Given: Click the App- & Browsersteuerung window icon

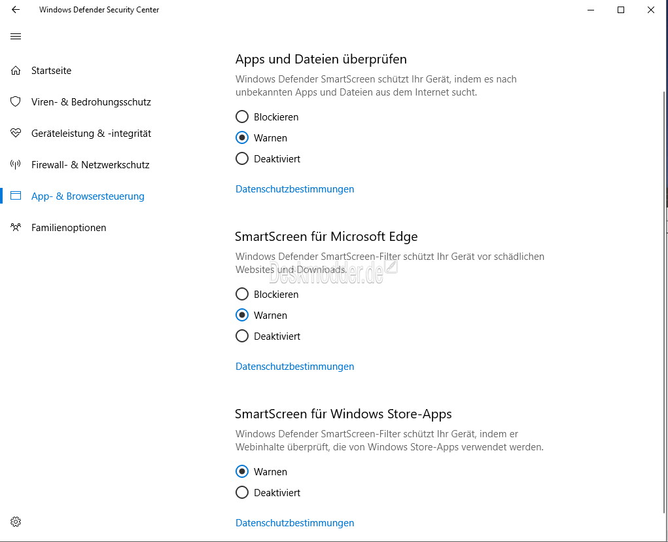Looking at the screenshot, I should (16, 196).
